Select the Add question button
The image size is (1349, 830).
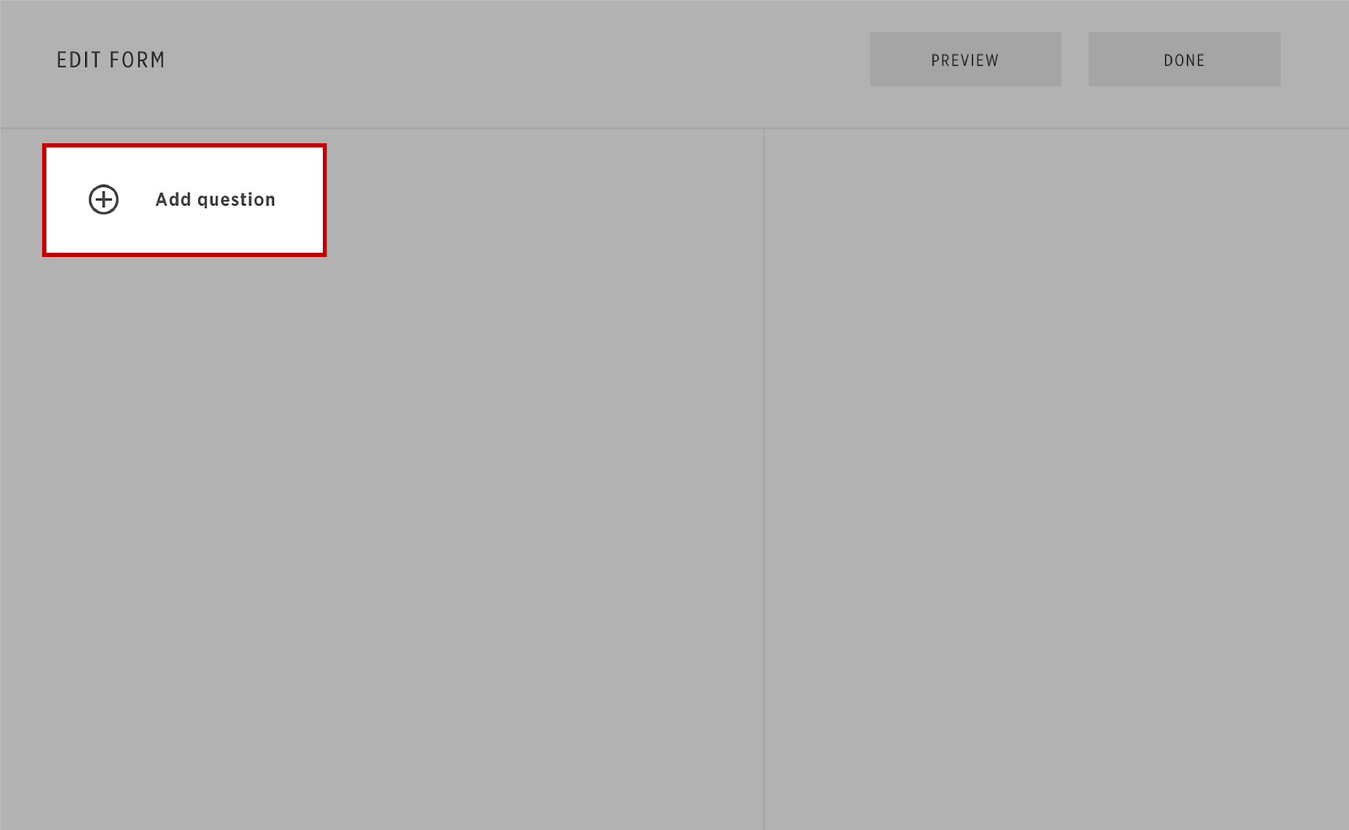click(185, 201)
